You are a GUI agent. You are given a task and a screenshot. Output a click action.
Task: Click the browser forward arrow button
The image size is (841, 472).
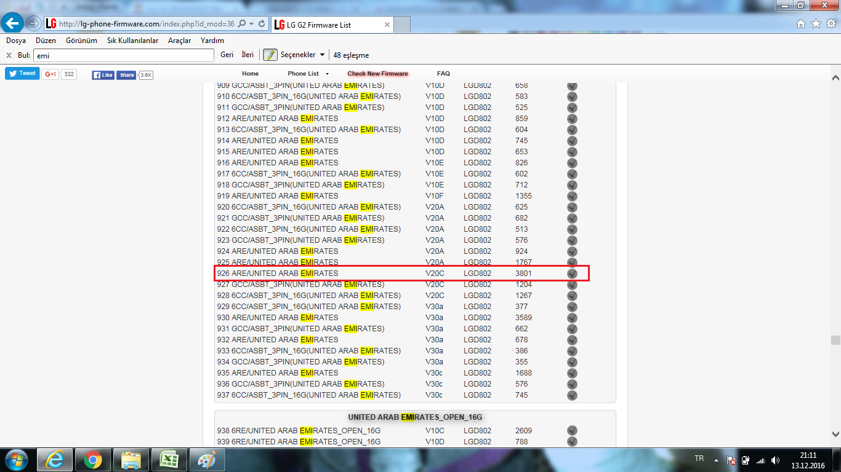(x=33, y=23)
